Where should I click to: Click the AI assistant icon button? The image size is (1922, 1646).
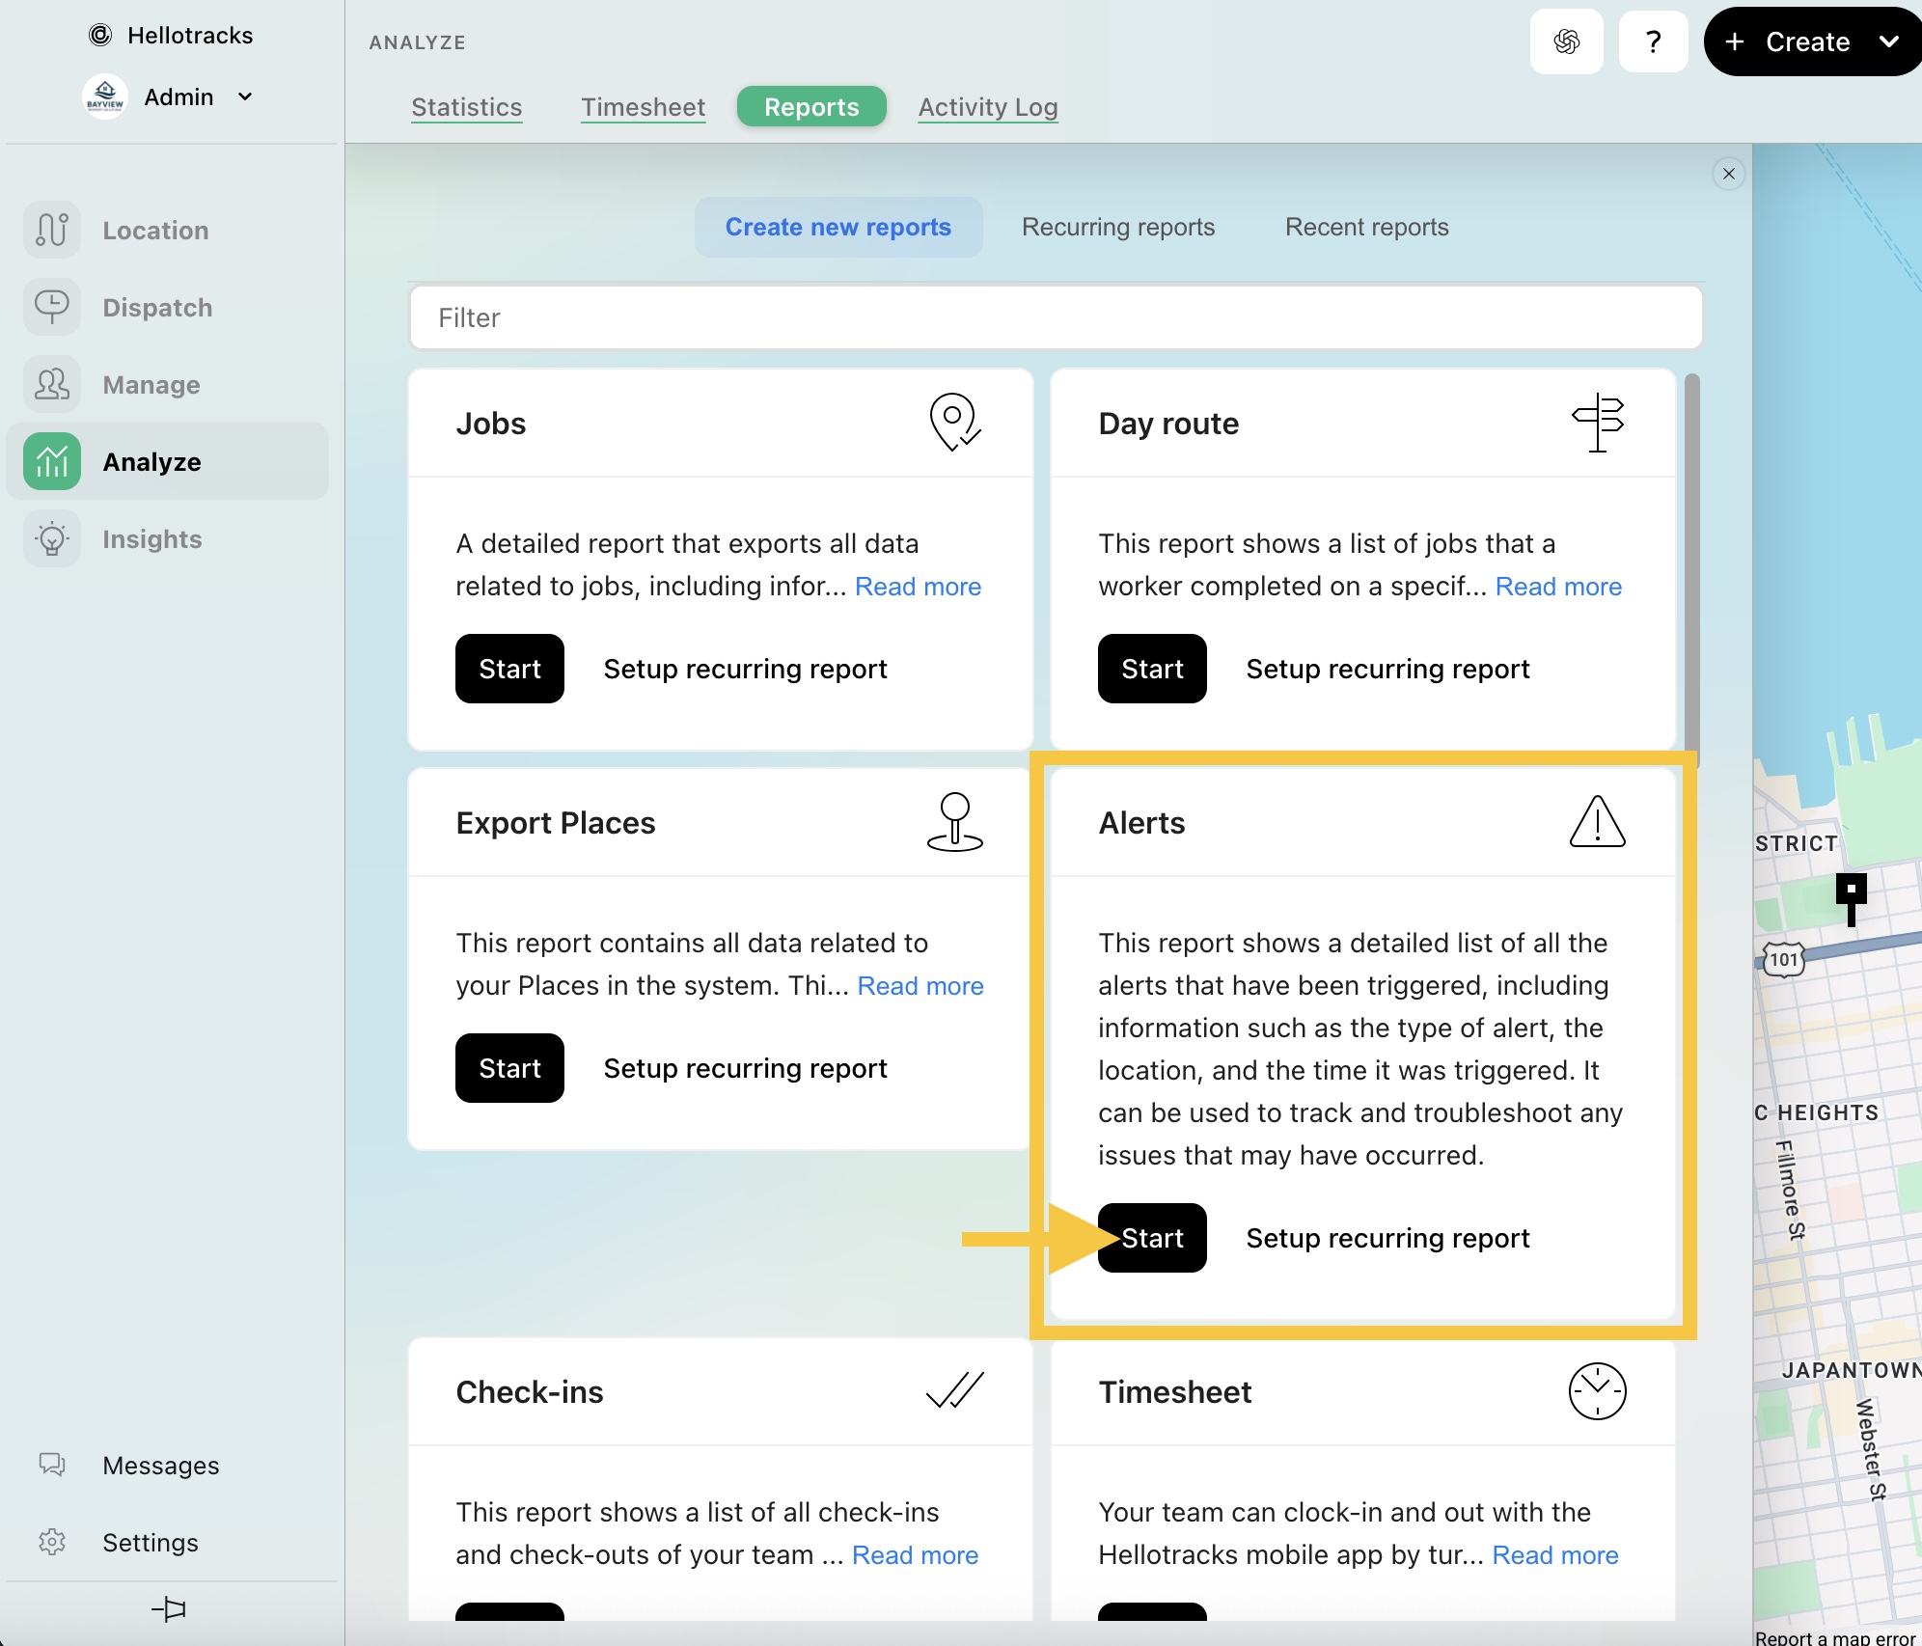point(1566,41)
